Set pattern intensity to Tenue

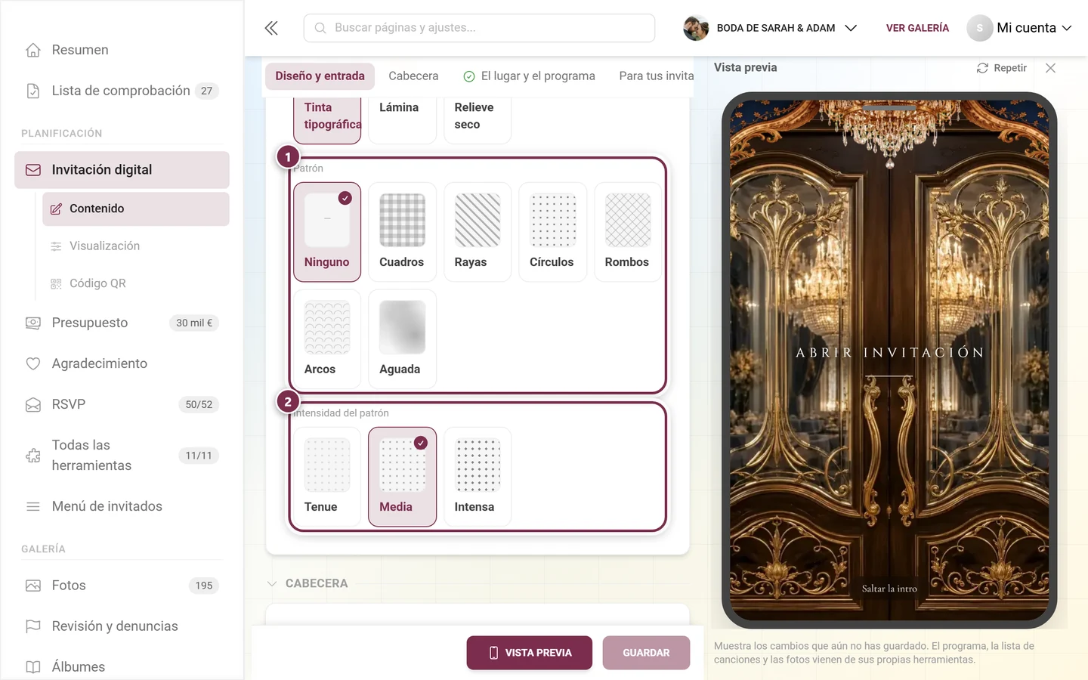(327, 477)
